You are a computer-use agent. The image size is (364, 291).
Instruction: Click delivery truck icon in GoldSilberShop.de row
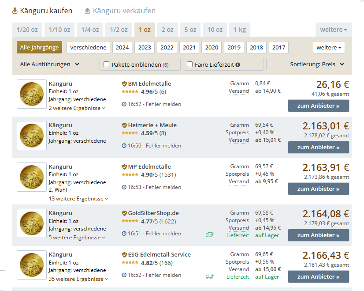pyautogui.click(x=209, y=234)
